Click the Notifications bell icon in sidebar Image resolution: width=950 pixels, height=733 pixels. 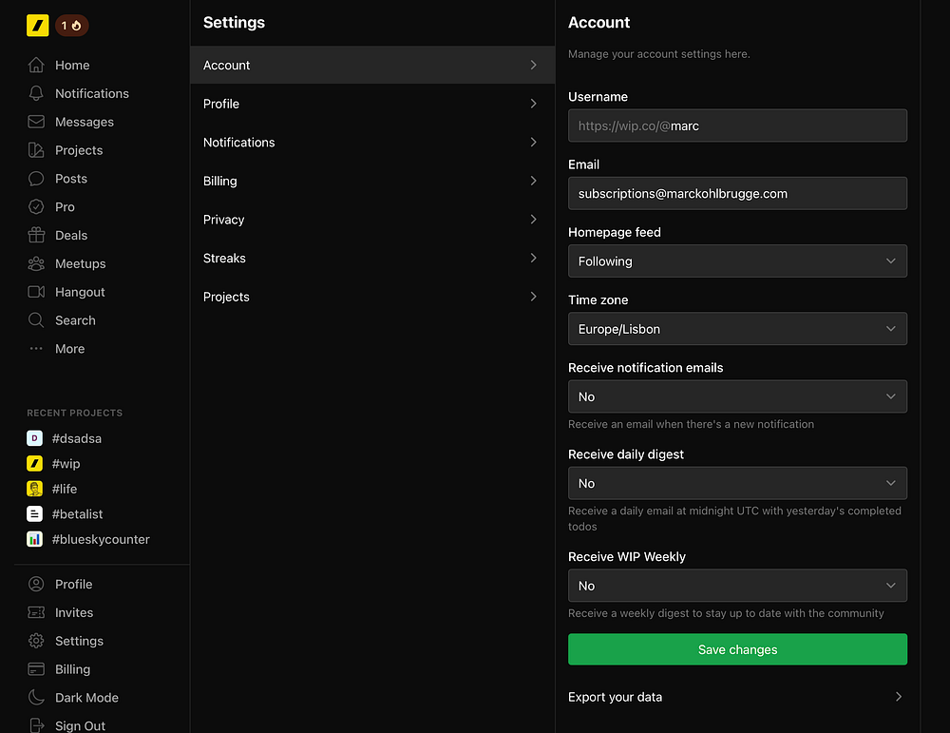[x=36, y=93]
